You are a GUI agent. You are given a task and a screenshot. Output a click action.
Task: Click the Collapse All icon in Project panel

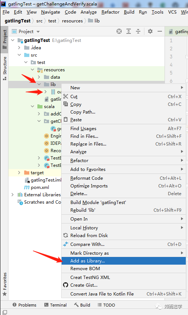click(x=138, y=31)
